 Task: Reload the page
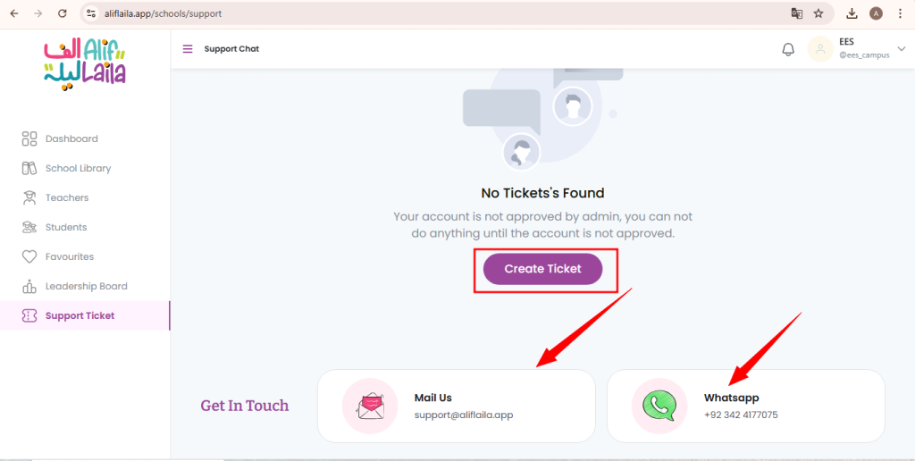[x=63, y=13]
